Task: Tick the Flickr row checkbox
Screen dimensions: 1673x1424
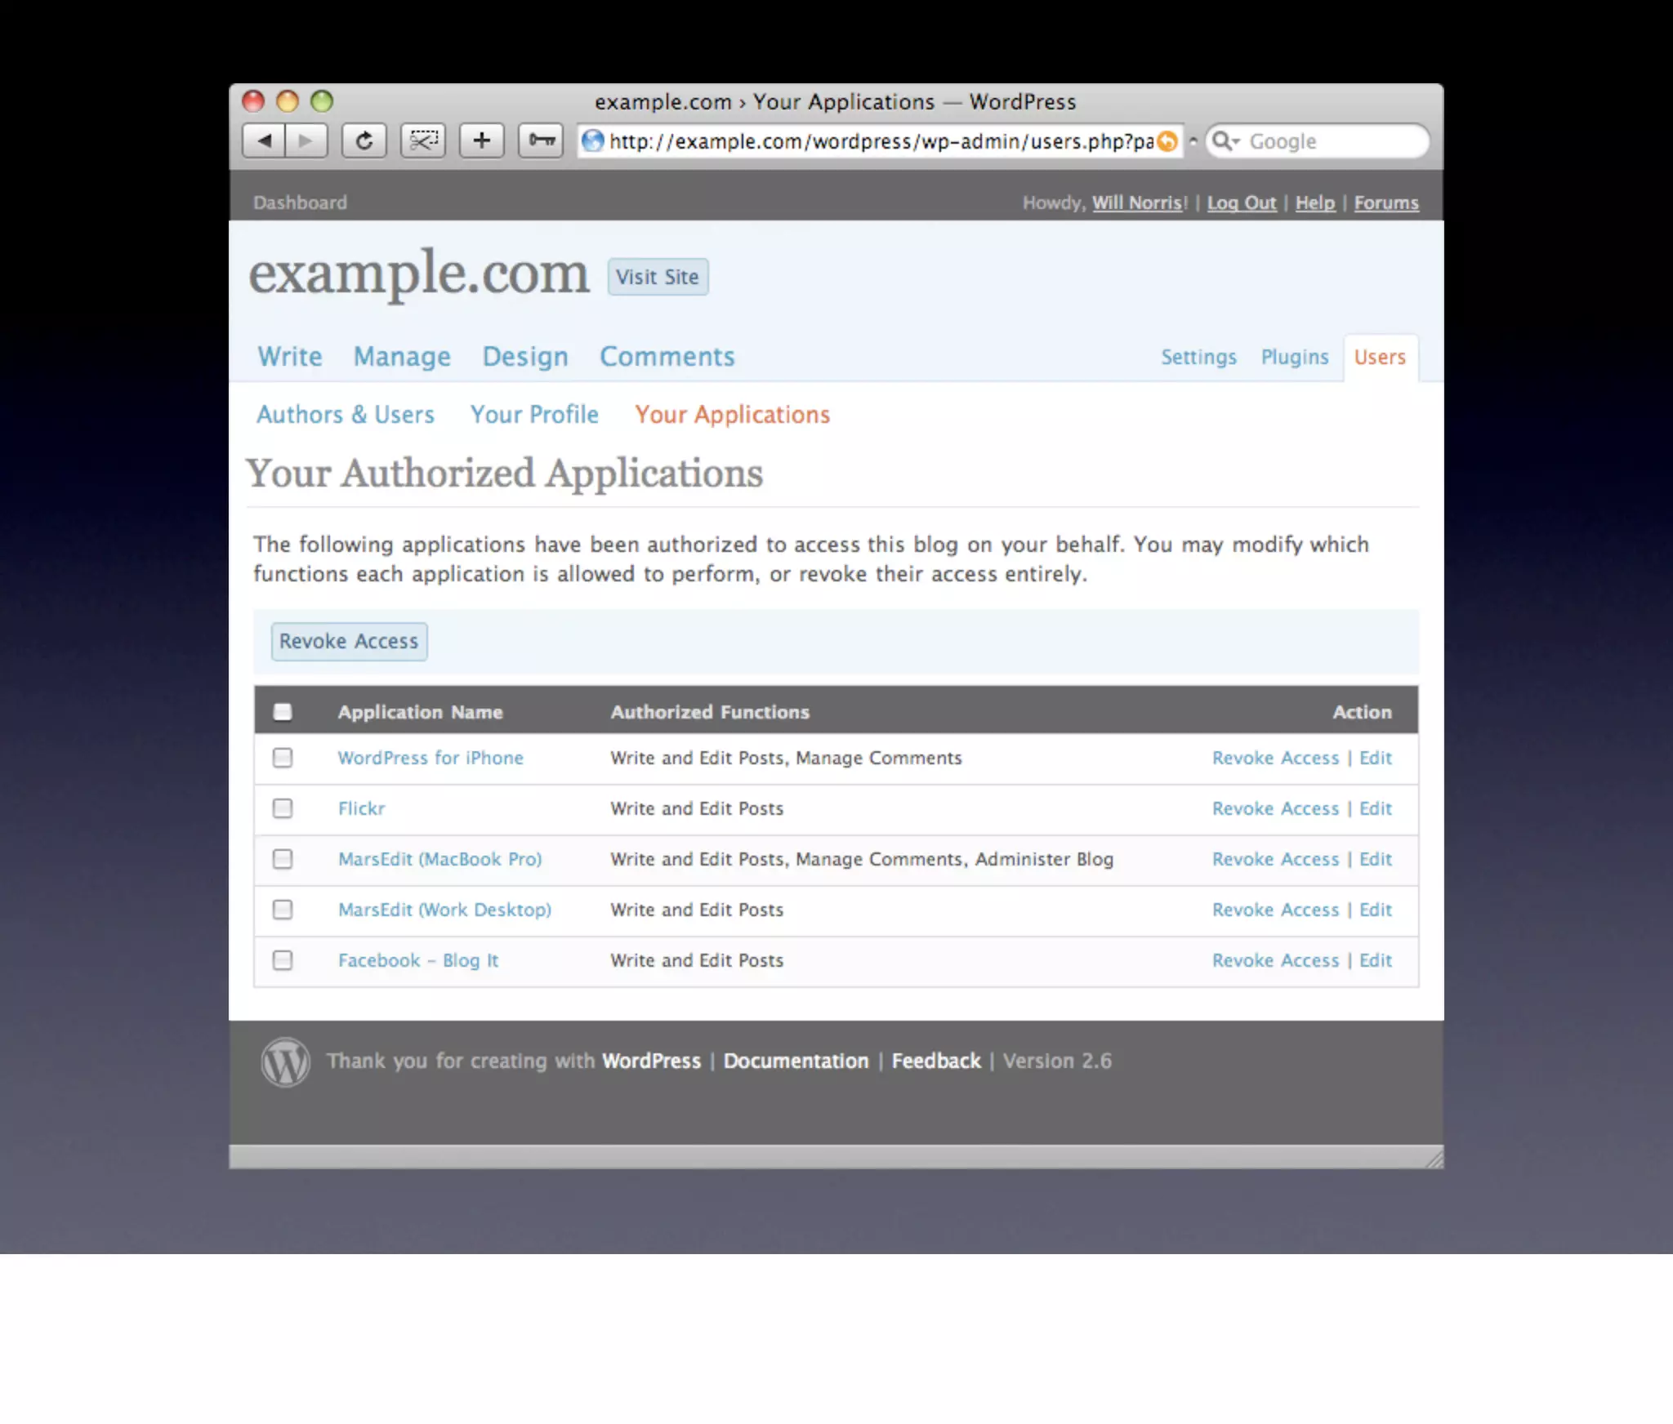Action: [x=283, y=808]
